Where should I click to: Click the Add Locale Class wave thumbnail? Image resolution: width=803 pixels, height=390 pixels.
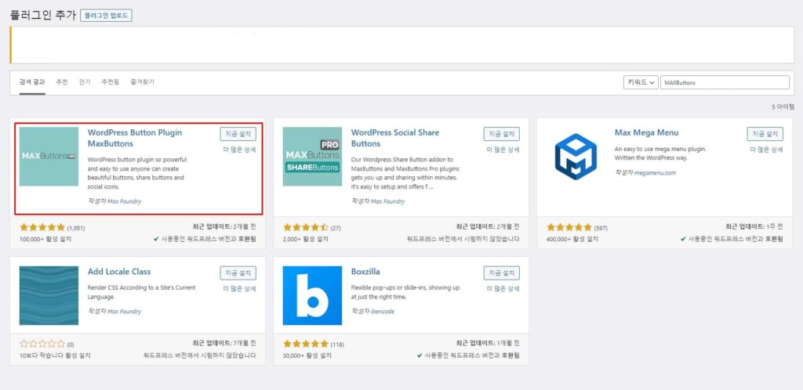pos(49,295)
